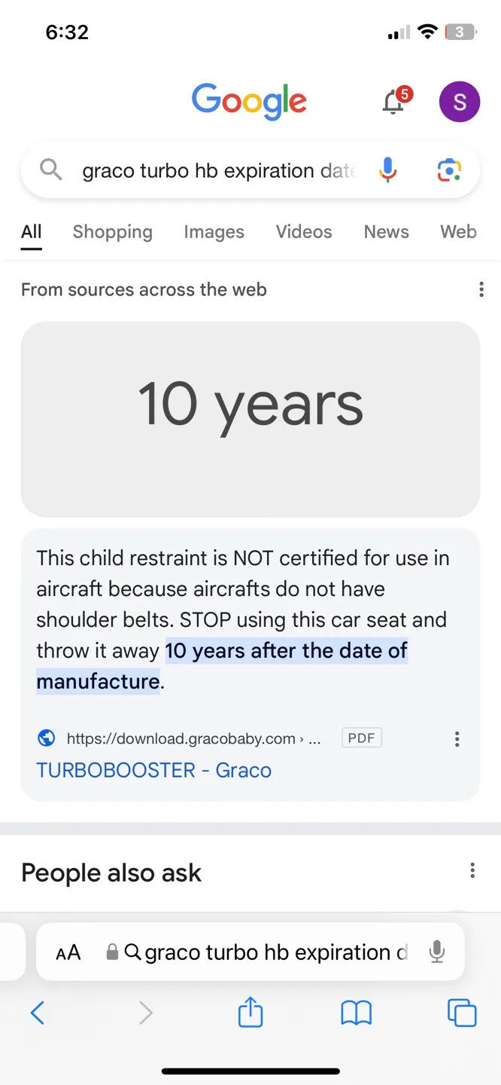Image resolution: width=501 pixels, height=1085 pixels.
Task: Open the three-dot menu on the Graco result
Action: click(457, 739)
